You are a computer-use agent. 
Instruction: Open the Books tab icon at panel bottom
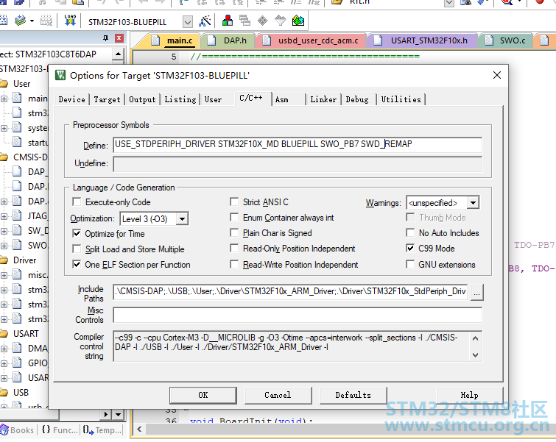4,430
